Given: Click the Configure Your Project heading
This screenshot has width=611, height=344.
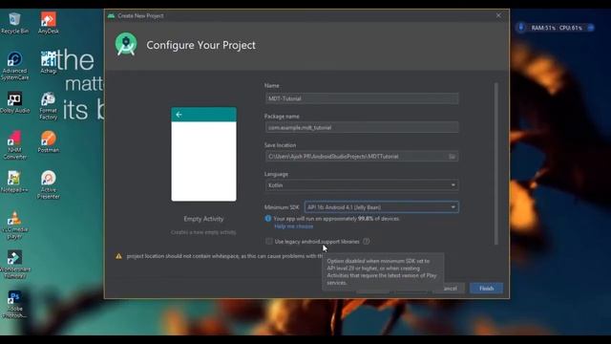Looking at the screenshot, I should click(x=201, y=45).
